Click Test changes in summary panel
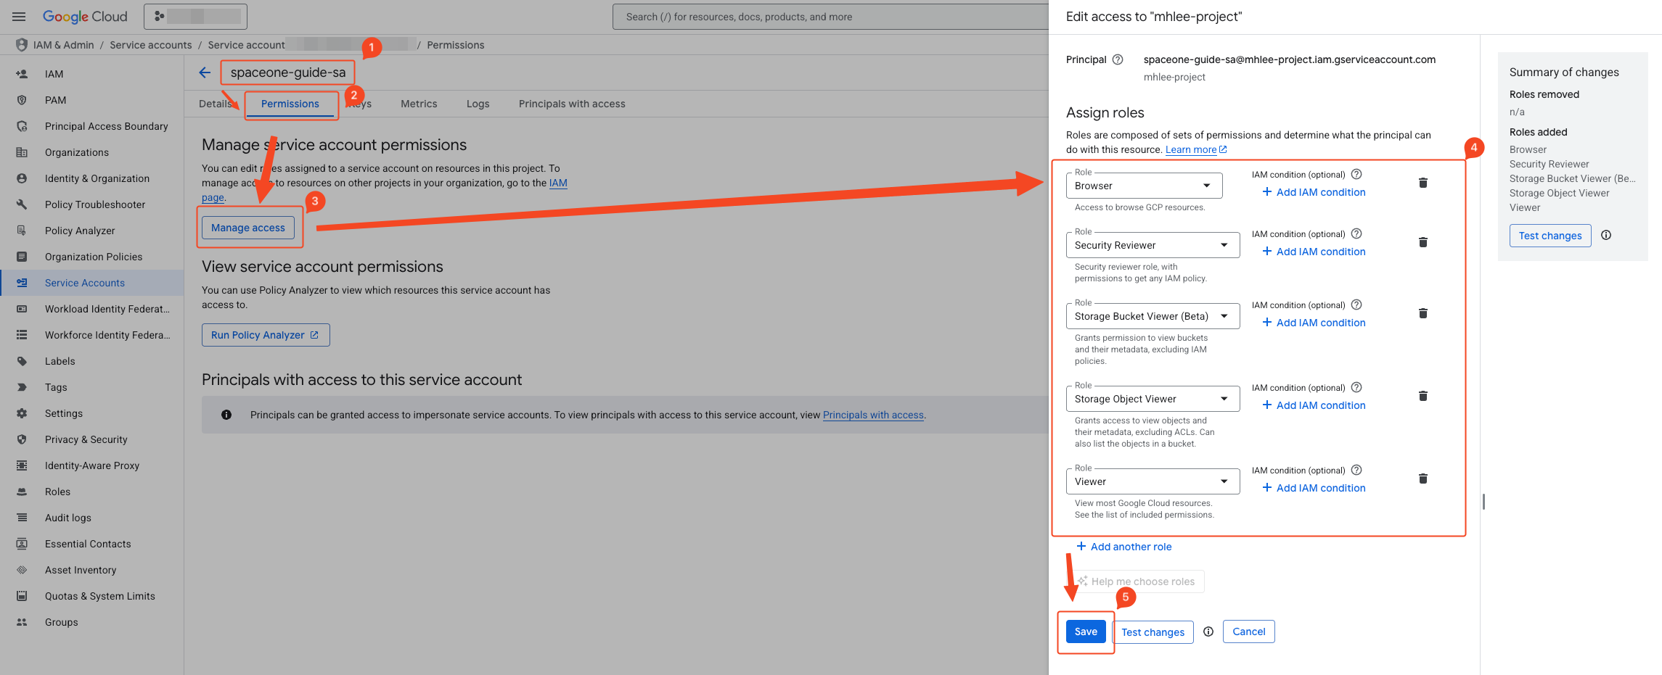Image resolution: width=1662 pixels, height=675 pixels. [1550, 236]
